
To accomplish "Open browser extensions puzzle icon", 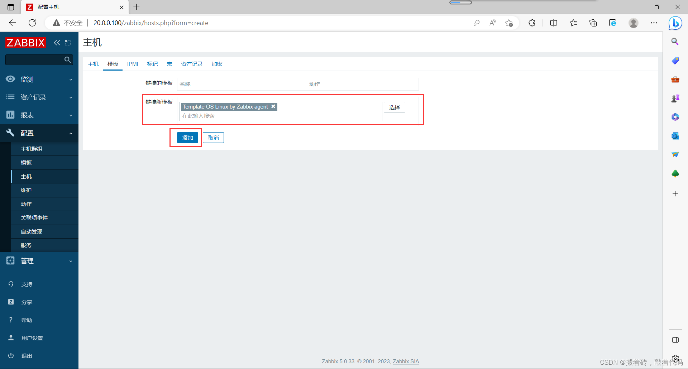I will click(532, 23).
